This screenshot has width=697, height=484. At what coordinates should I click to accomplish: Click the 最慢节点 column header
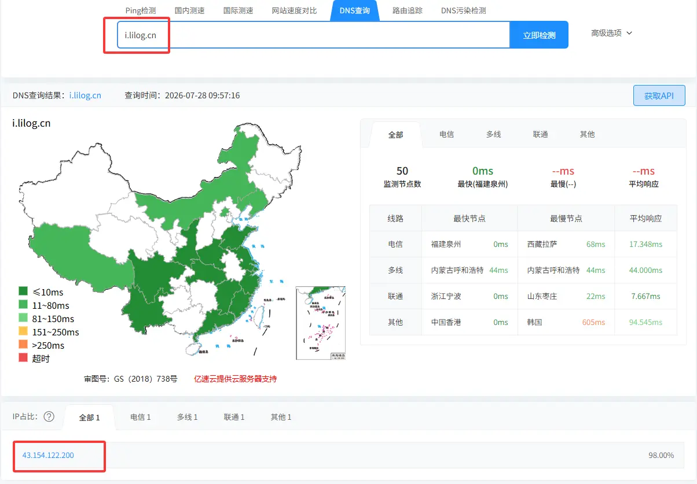pyautogui.click(x=566, y=219)
